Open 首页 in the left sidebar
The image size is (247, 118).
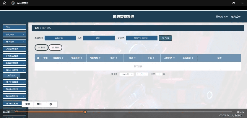[14, 27]
